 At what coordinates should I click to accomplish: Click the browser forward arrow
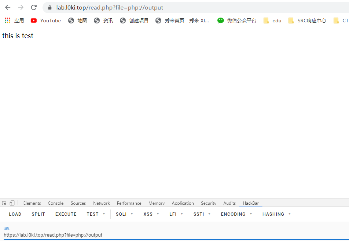(x=21, y=7)
